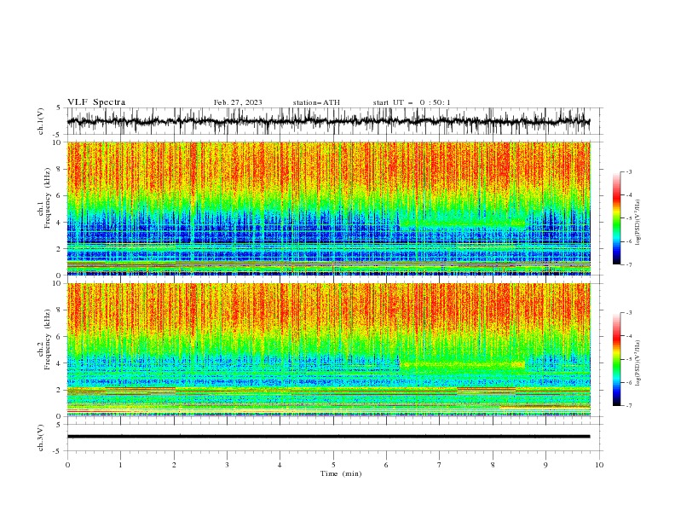The width and height of the screenshot is (675, 522).
Task: Click the "-4" tick on ch.2 colorbar
Action: pyautogui.click(x=628, y=336)
